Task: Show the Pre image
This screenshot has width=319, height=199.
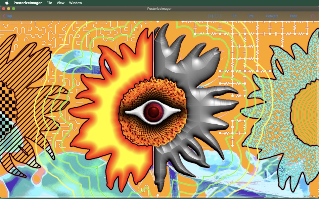Action: (251, 16)
